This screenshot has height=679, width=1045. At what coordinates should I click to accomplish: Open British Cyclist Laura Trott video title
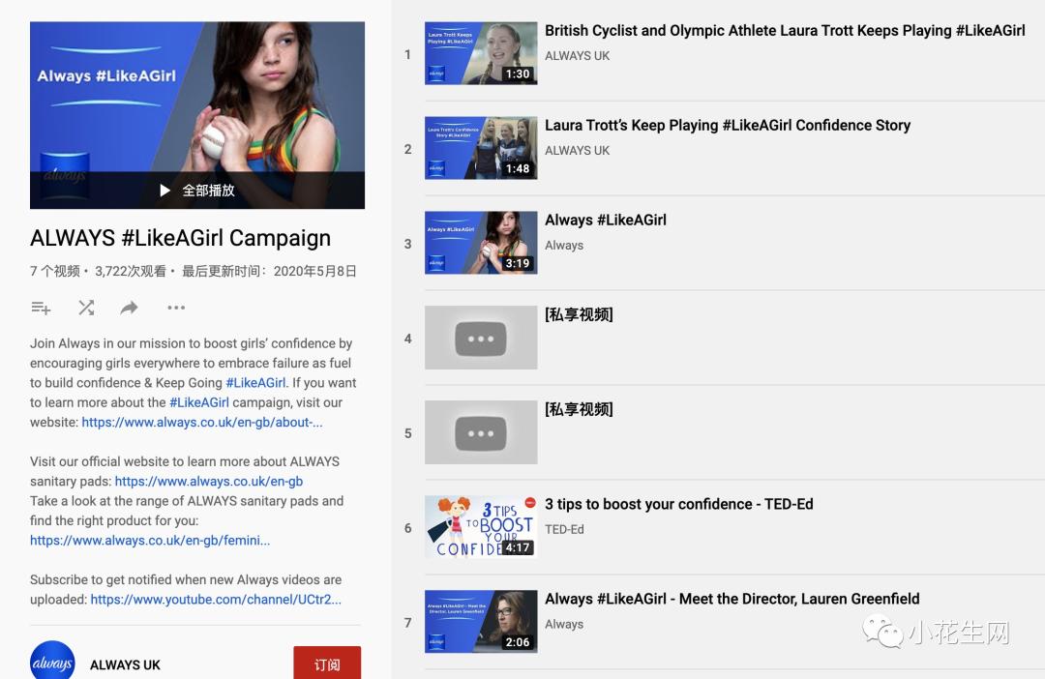(x=785, y=31)
